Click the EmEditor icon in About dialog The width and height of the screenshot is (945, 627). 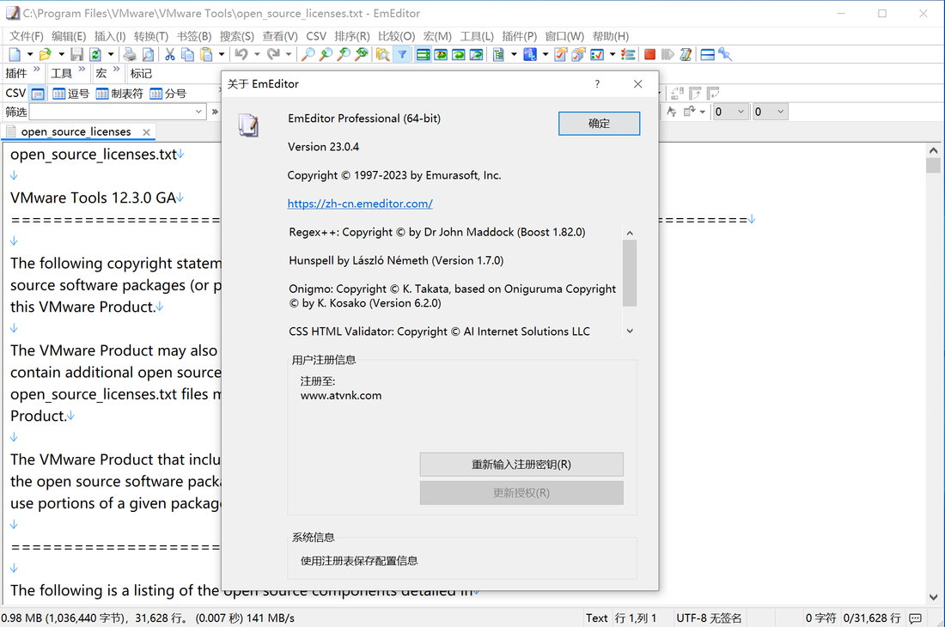(248, 125)
